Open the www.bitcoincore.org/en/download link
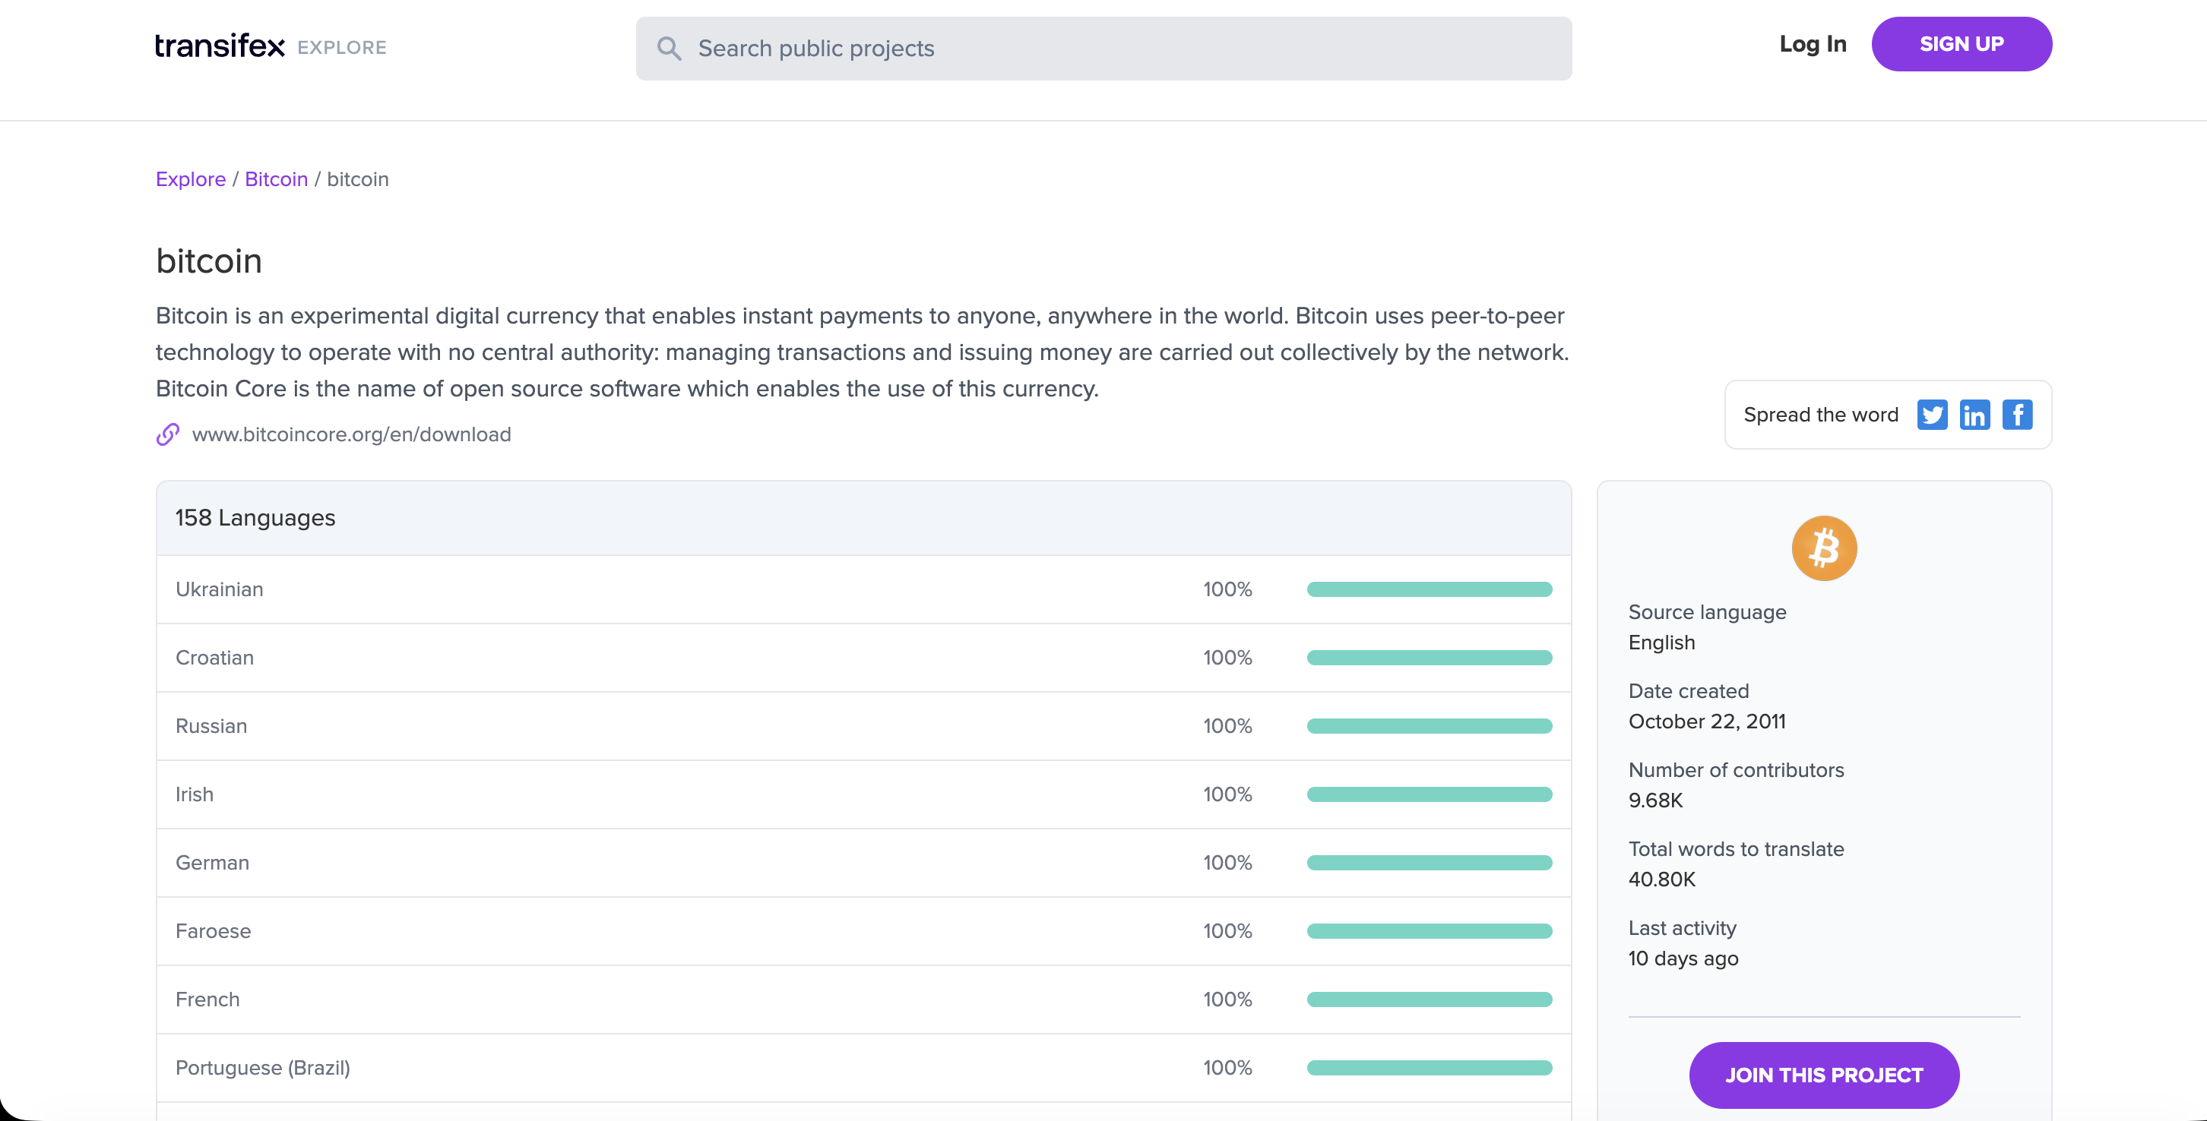 tap(351, 435)
